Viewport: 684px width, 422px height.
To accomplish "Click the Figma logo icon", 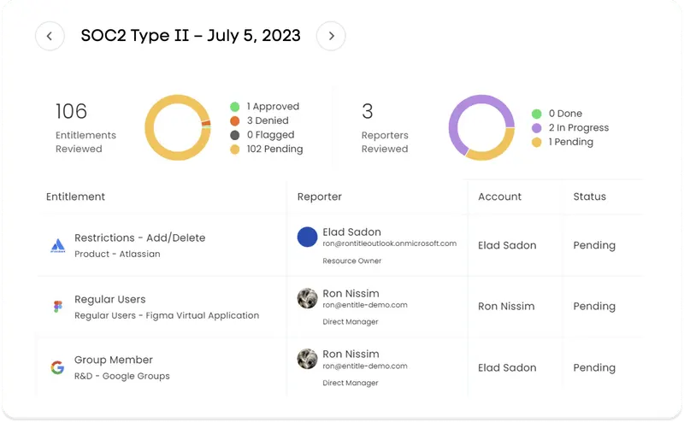I will [x=58, y=307].
